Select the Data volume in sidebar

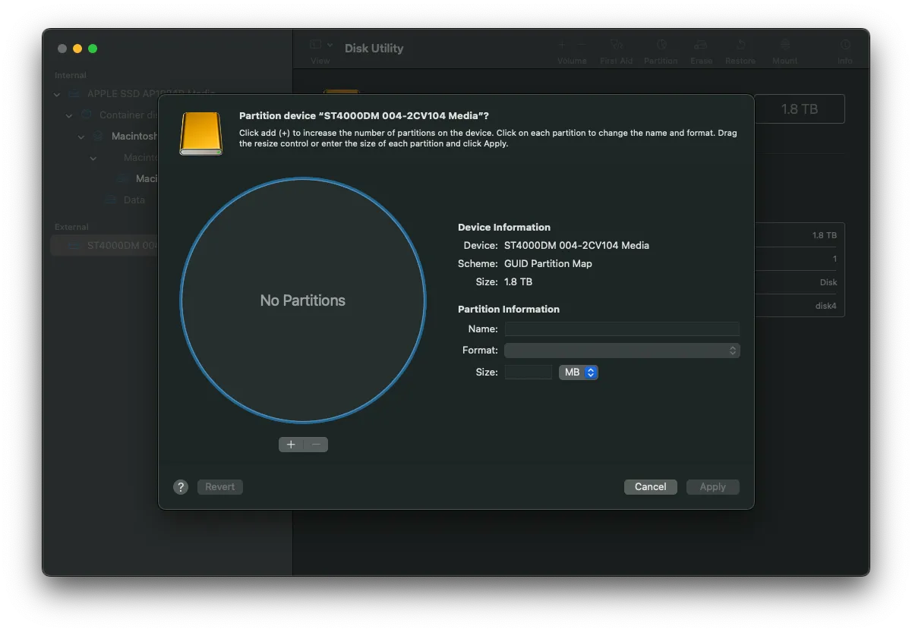(134, 200)
